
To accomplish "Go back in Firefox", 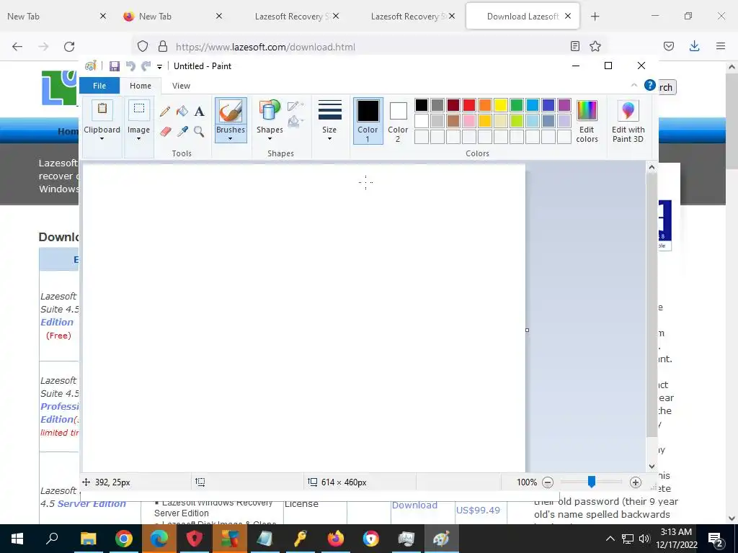I will point(17,47).
